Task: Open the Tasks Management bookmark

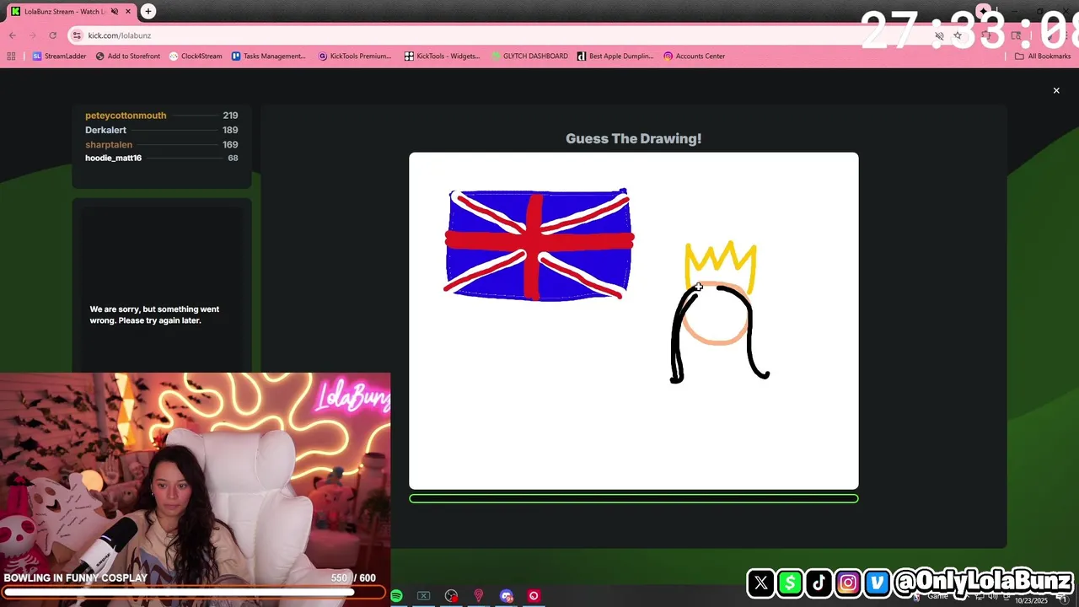Action: tap(269, 56)
